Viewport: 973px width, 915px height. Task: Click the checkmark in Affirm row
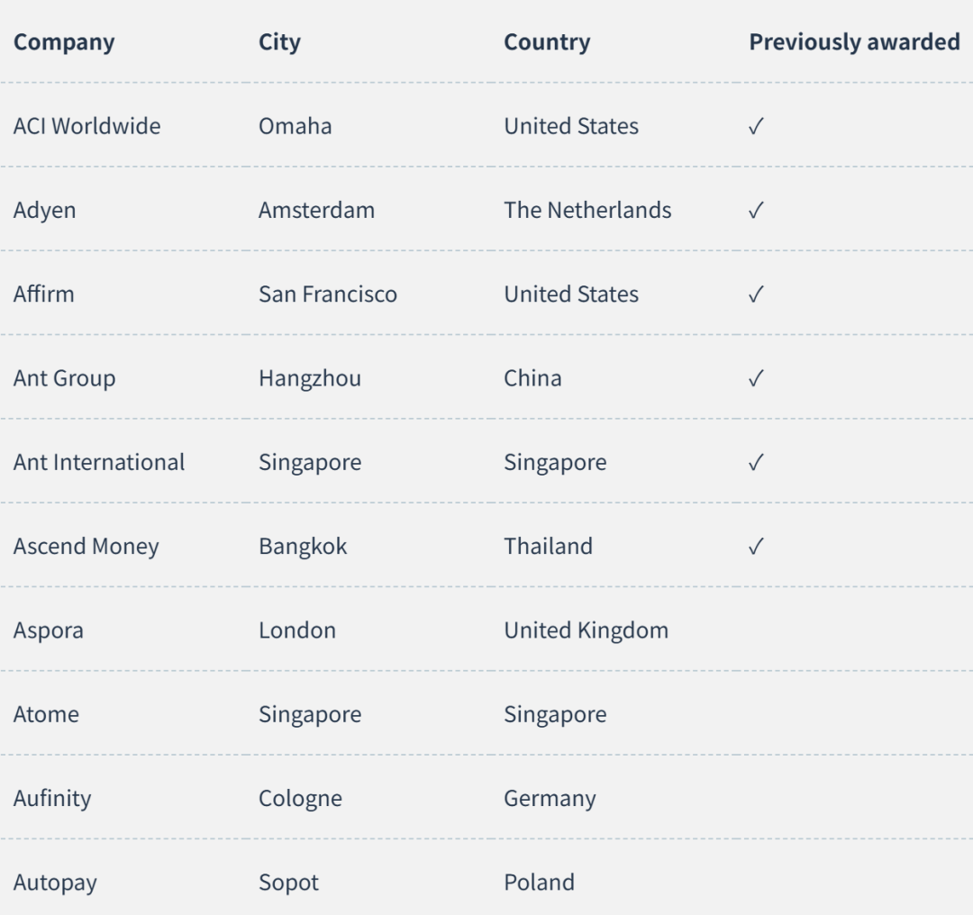(x=756, y=294)
